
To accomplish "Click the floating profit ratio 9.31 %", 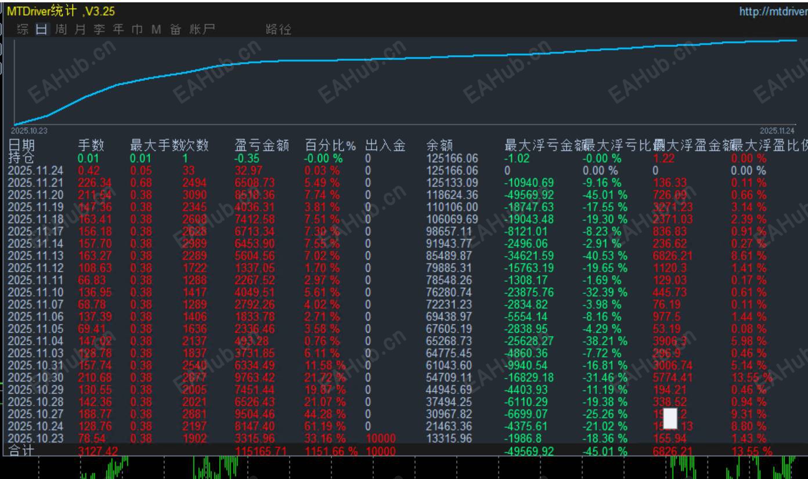I will coord(749,414).
